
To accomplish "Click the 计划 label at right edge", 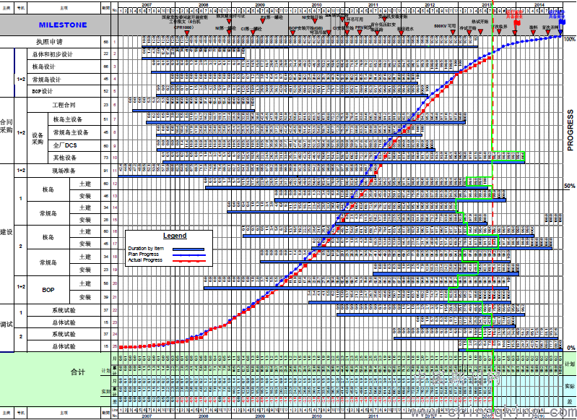I will pyautogui.click(x=570, y=364).
